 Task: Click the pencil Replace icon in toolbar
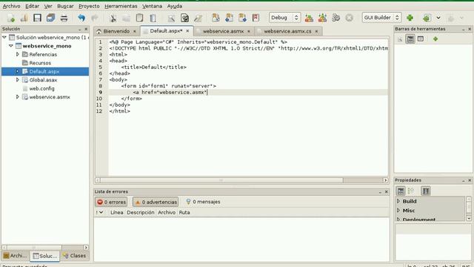click(198, 18)
